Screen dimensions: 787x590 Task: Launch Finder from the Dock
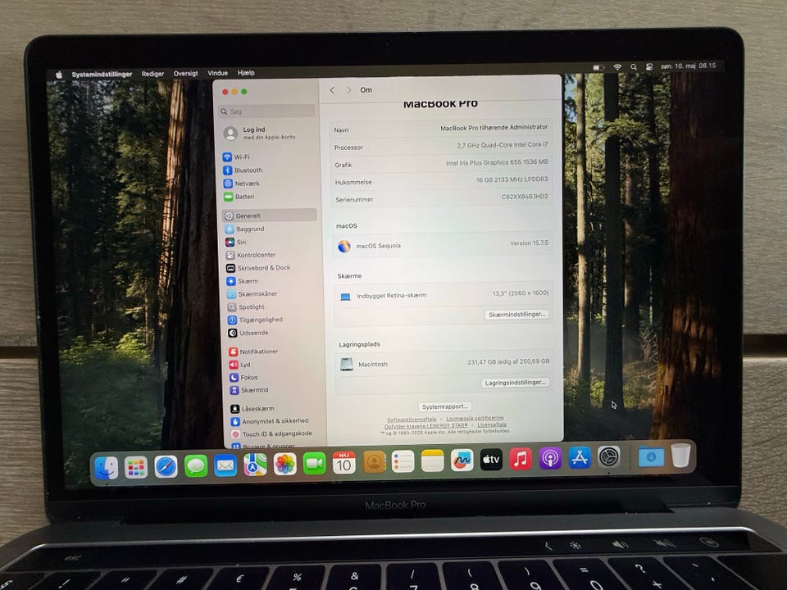pyautogui.click(x=106, y=468)
